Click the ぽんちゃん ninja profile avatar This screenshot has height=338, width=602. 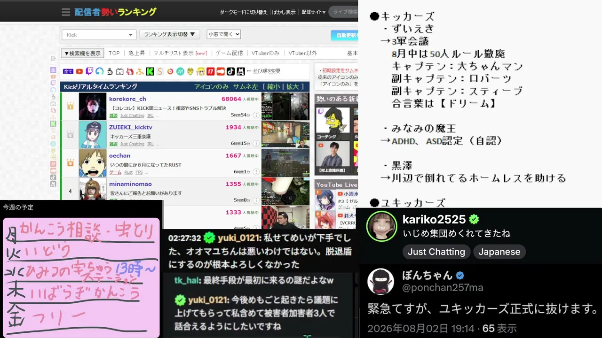[x=380, y=282]
